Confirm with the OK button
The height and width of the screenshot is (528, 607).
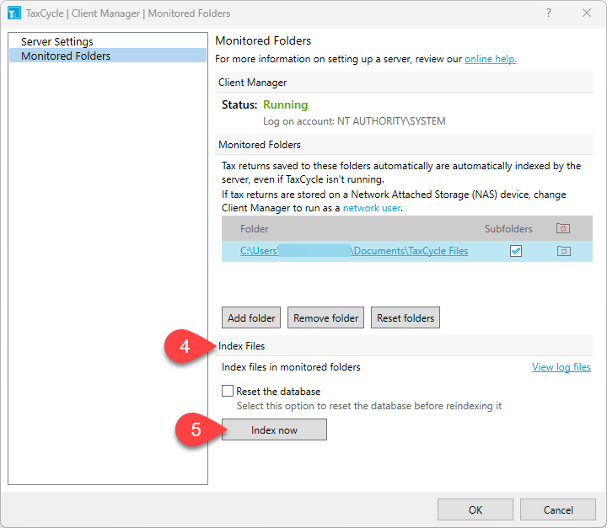tap(475, 509)
